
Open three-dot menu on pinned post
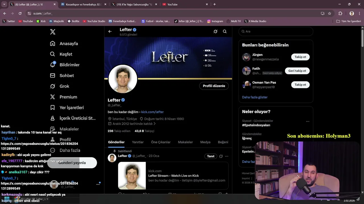(227, 156)
